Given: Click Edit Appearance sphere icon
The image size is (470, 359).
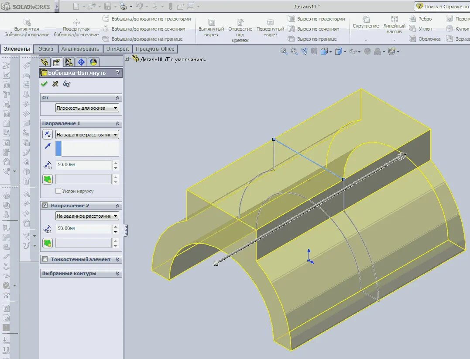Looking at the screenshot, I should click(x=367, y=51).
